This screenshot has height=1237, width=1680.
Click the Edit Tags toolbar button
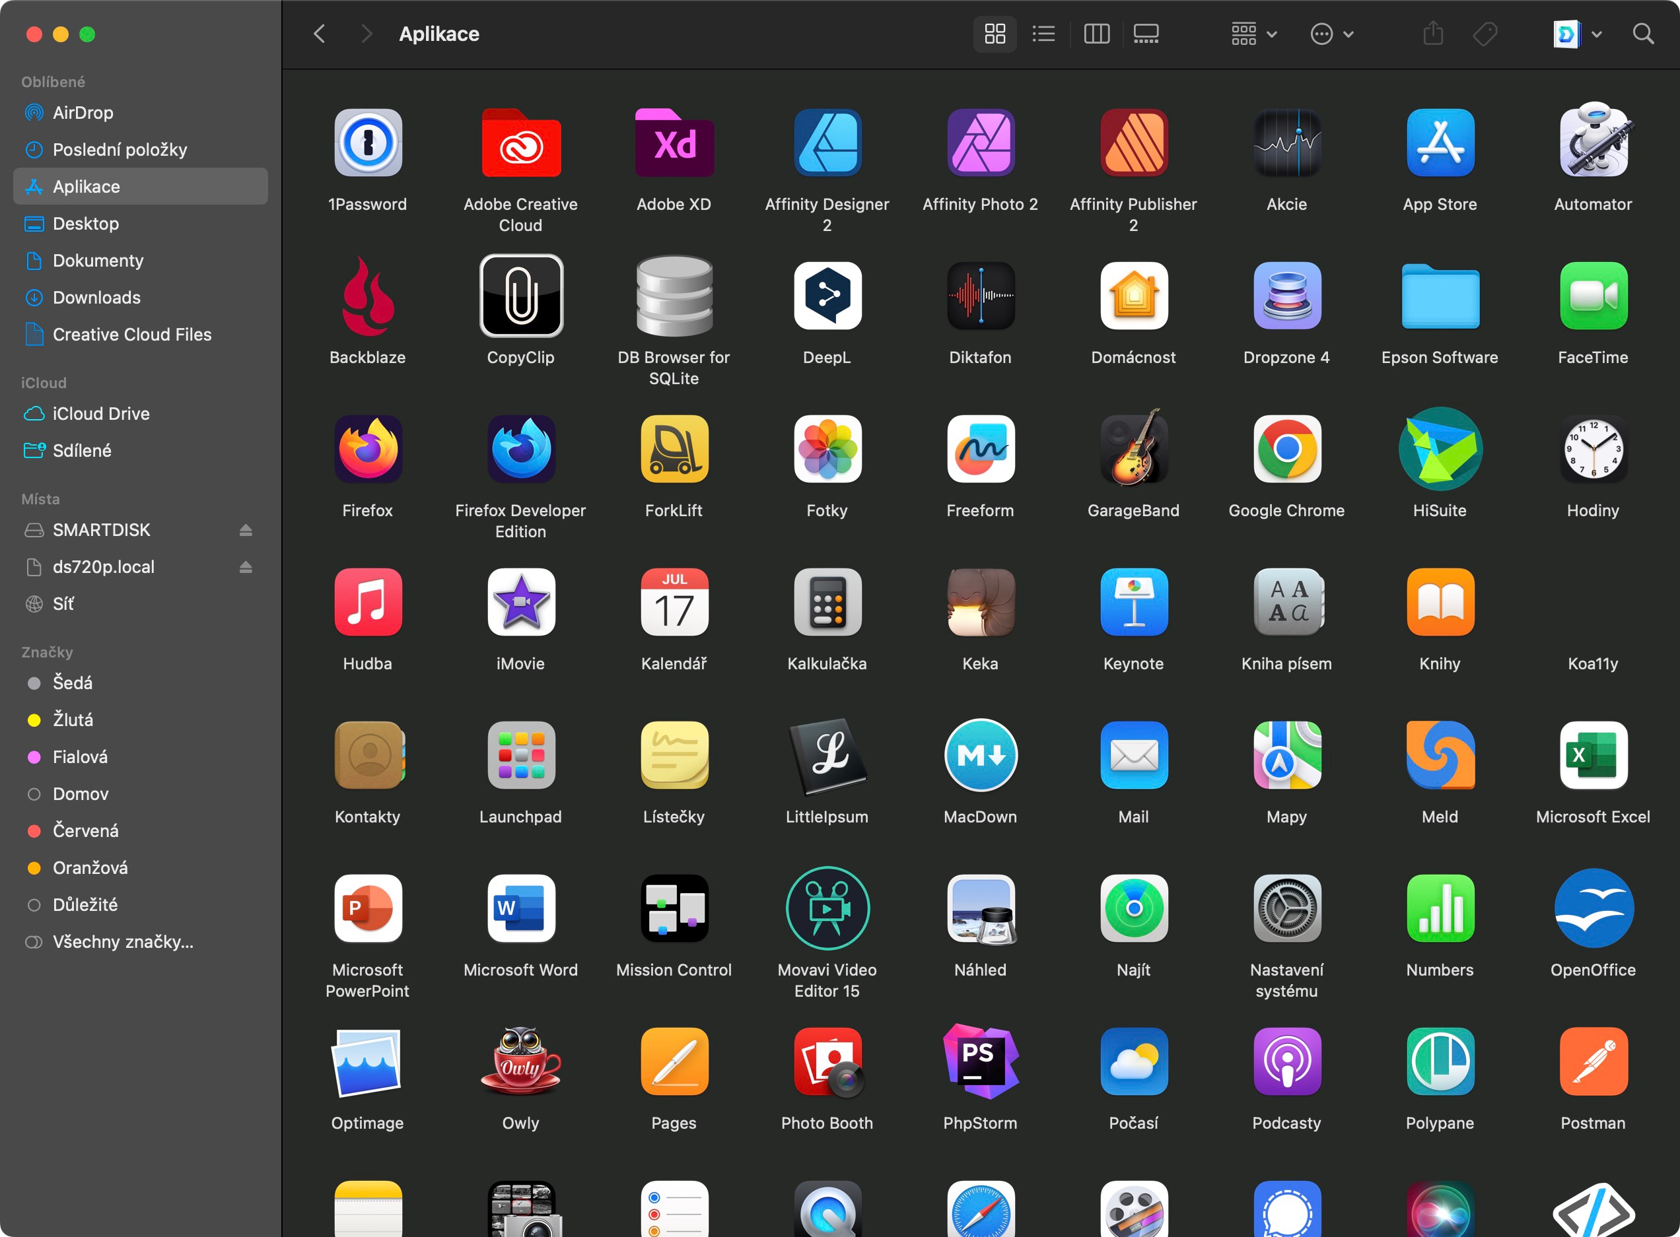(x=1485, y=34)
